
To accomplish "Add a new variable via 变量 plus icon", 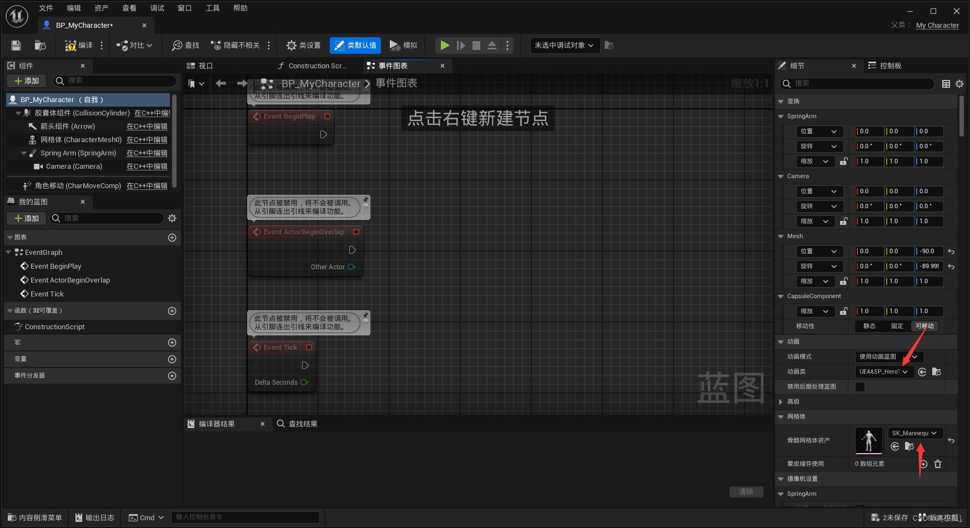I will click(x=172, y=359).
